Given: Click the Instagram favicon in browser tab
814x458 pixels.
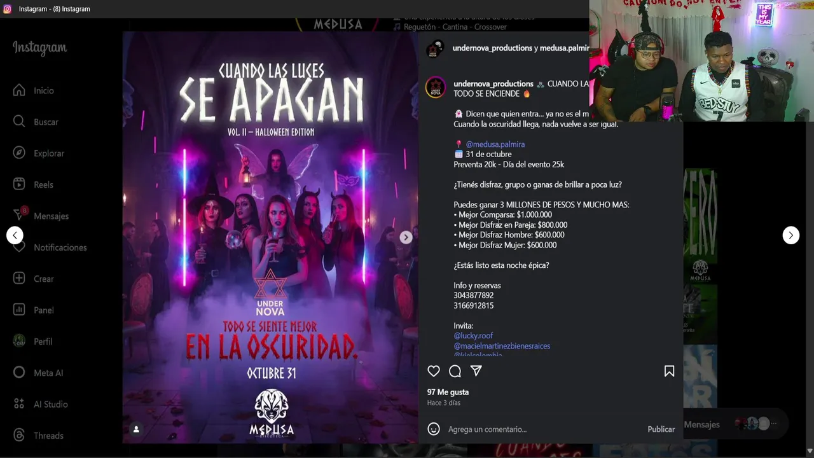Looking at the screenshot, I should click(8, 9).
